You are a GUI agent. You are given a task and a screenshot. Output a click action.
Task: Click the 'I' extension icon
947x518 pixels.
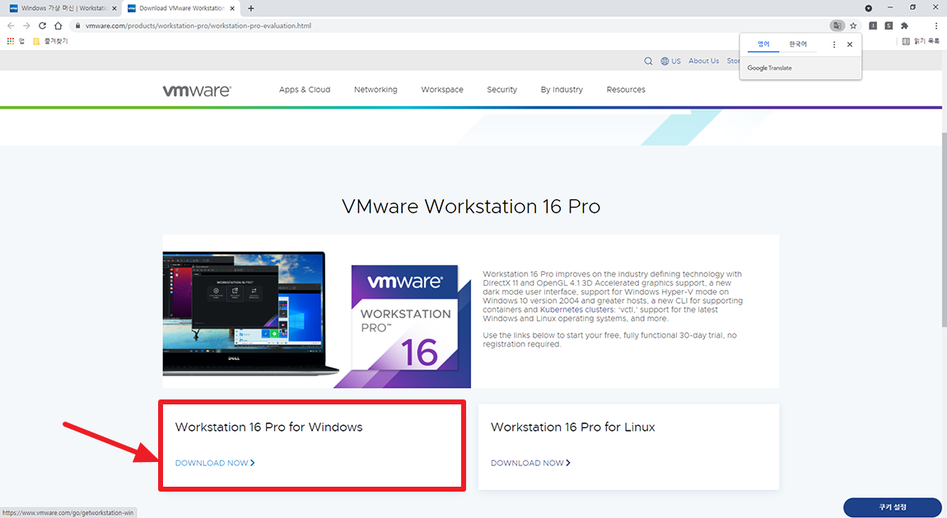pyautogui.click(x=873, y=26)
